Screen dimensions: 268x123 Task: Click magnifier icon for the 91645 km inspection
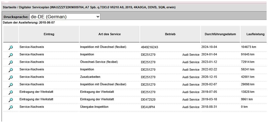pyautogui.click(x=11, y=55)
